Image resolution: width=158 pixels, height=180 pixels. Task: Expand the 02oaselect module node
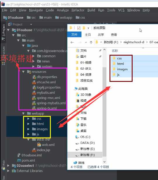tap(8, 166)
